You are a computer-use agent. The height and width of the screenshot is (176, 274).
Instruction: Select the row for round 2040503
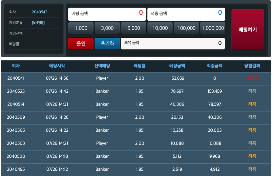pyautogui.click(x=136, y=144)
